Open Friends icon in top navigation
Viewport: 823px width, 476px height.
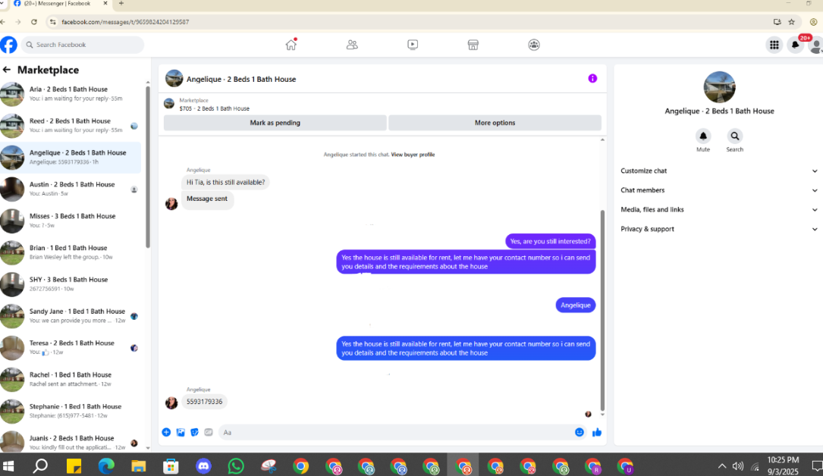tap(352, 45)
